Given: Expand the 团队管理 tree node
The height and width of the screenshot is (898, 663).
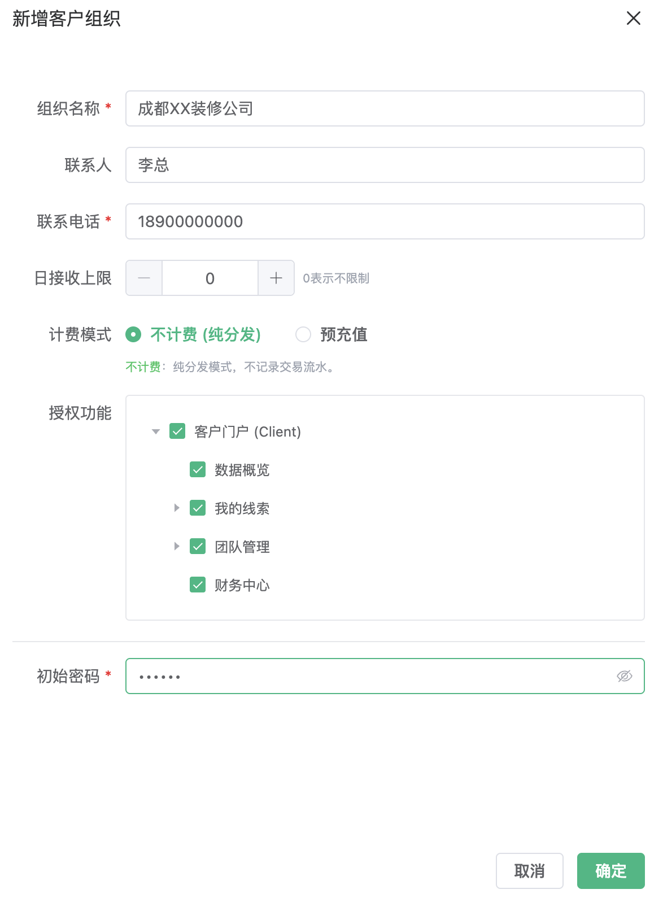Looking at the screenshot, I should tap(177, 547).
